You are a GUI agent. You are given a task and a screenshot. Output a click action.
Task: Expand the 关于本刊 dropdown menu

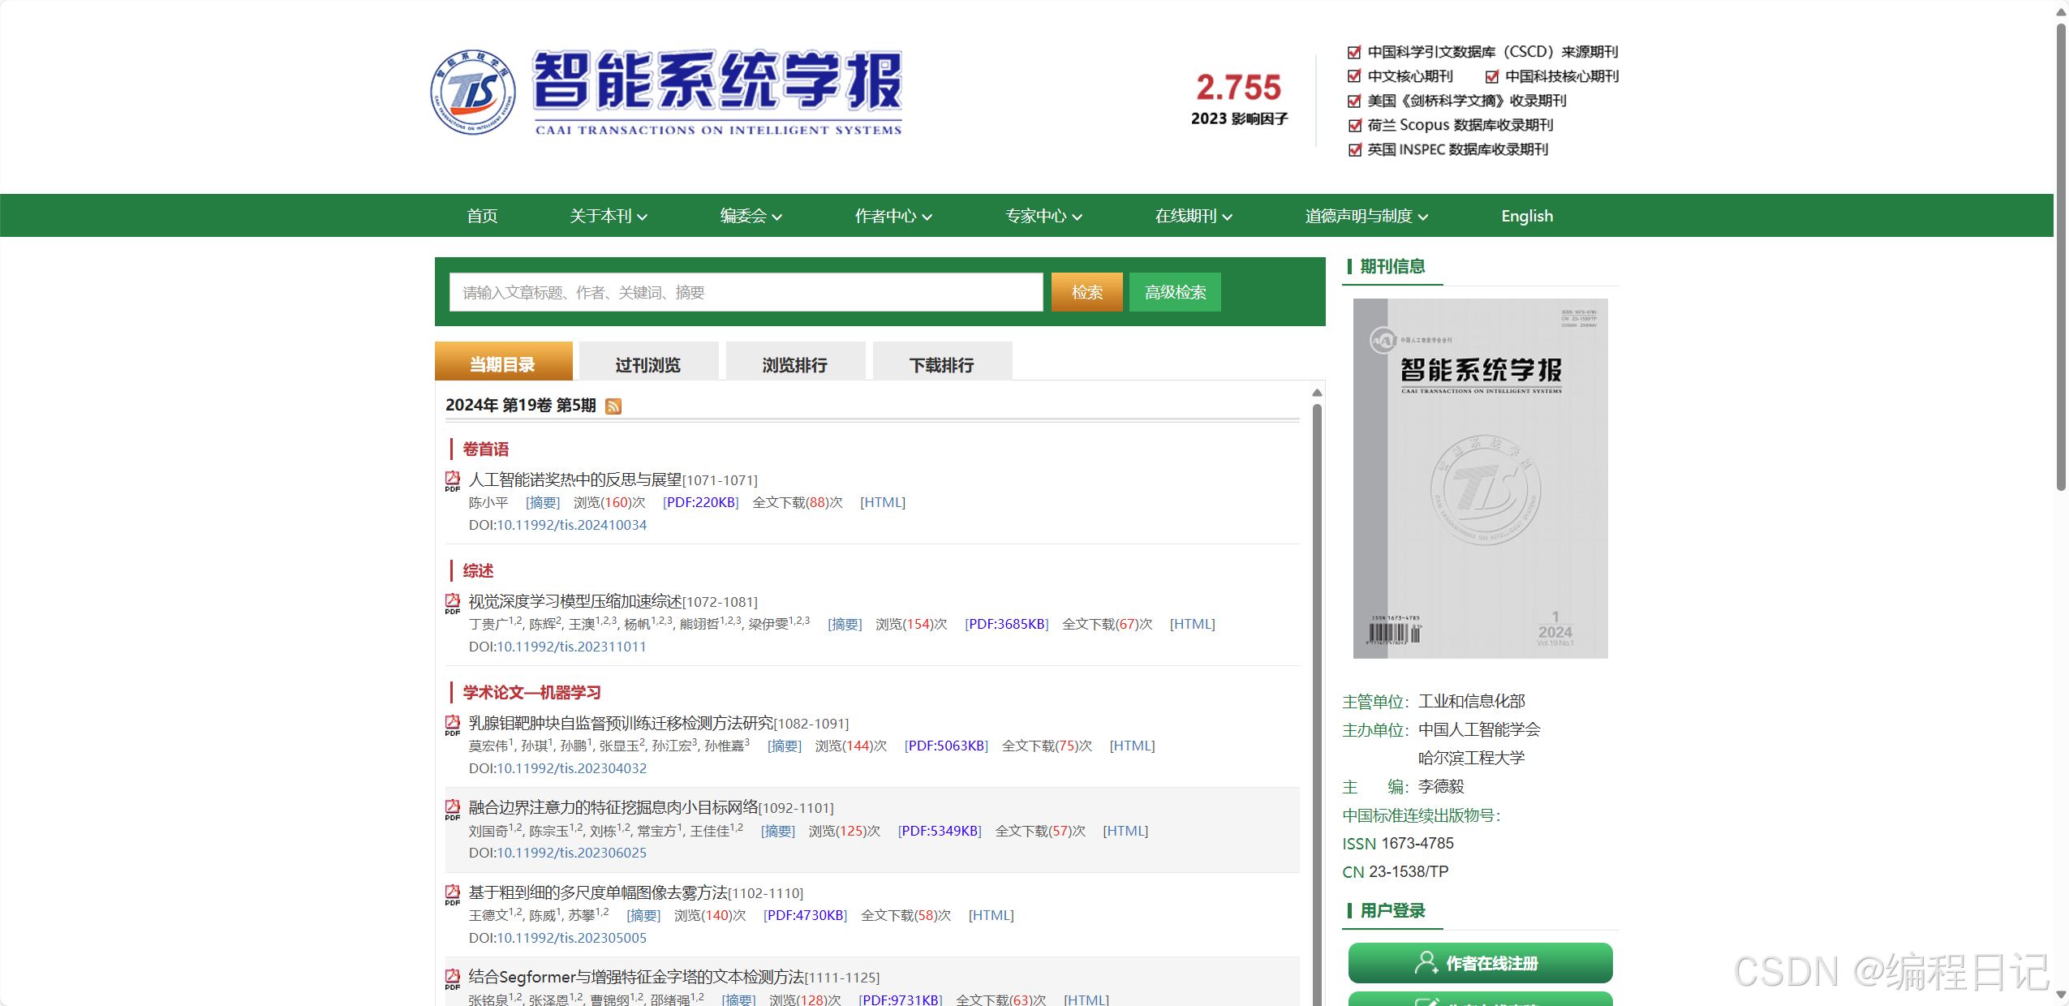point(608,216)
